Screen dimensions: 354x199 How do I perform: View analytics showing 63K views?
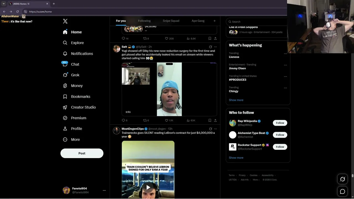[191, 121]
